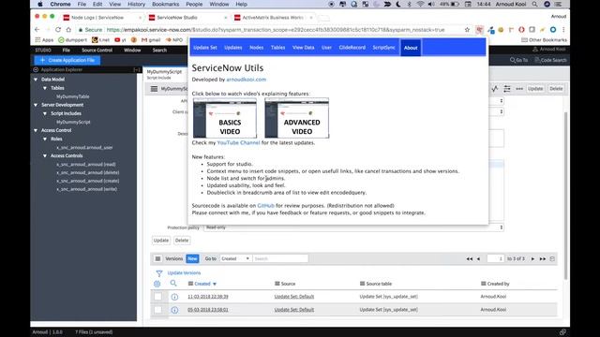Select x_snc_arnoud.arnoud_user role
600x337 pixels.
point(84,148)
